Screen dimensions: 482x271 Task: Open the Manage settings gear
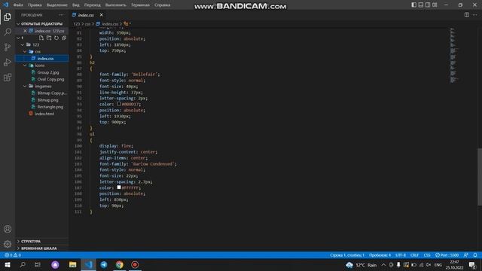pos(8,244)
